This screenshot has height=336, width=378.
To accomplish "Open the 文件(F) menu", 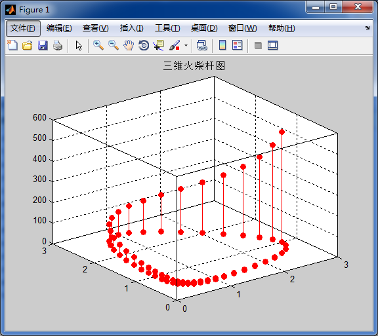I will 23,28.
